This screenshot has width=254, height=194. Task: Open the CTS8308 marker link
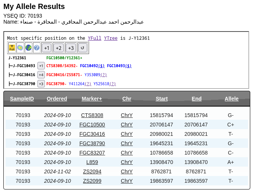click(x=92, y=115)
